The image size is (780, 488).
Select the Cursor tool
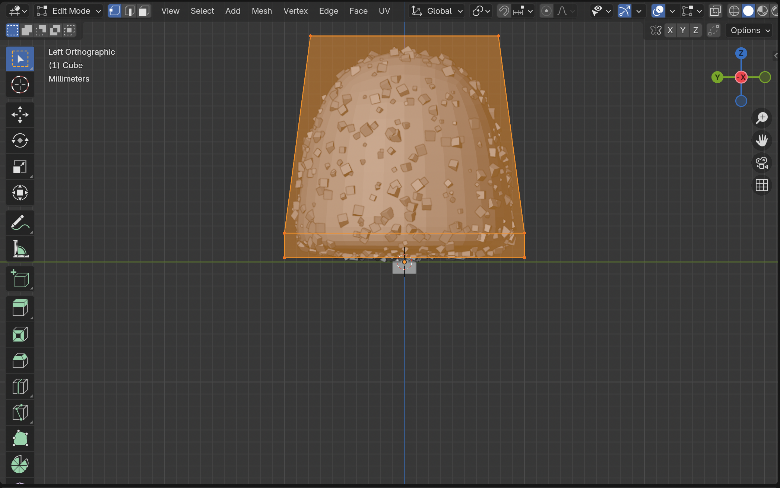pos(20,85)
